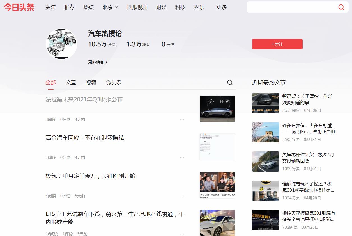Click the 智己L7 hot article thumbnail
Viewport: 352px width, 236px height.
click(x=266, y=103)
